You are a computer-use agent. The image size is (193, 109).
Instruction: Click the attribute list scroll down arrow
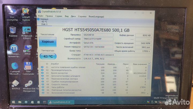click(x=148, y=93)
